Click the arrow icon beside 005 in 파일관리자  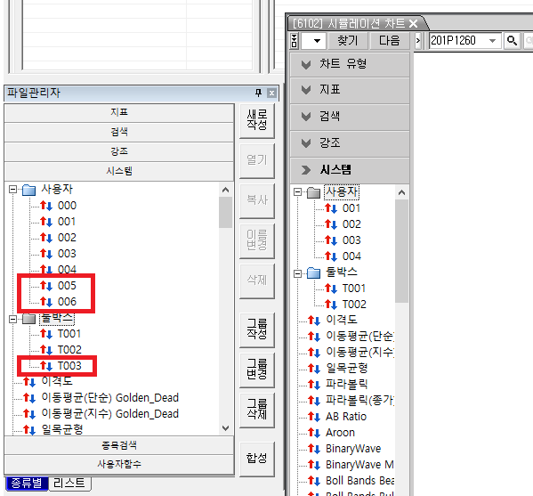[46, 286]
